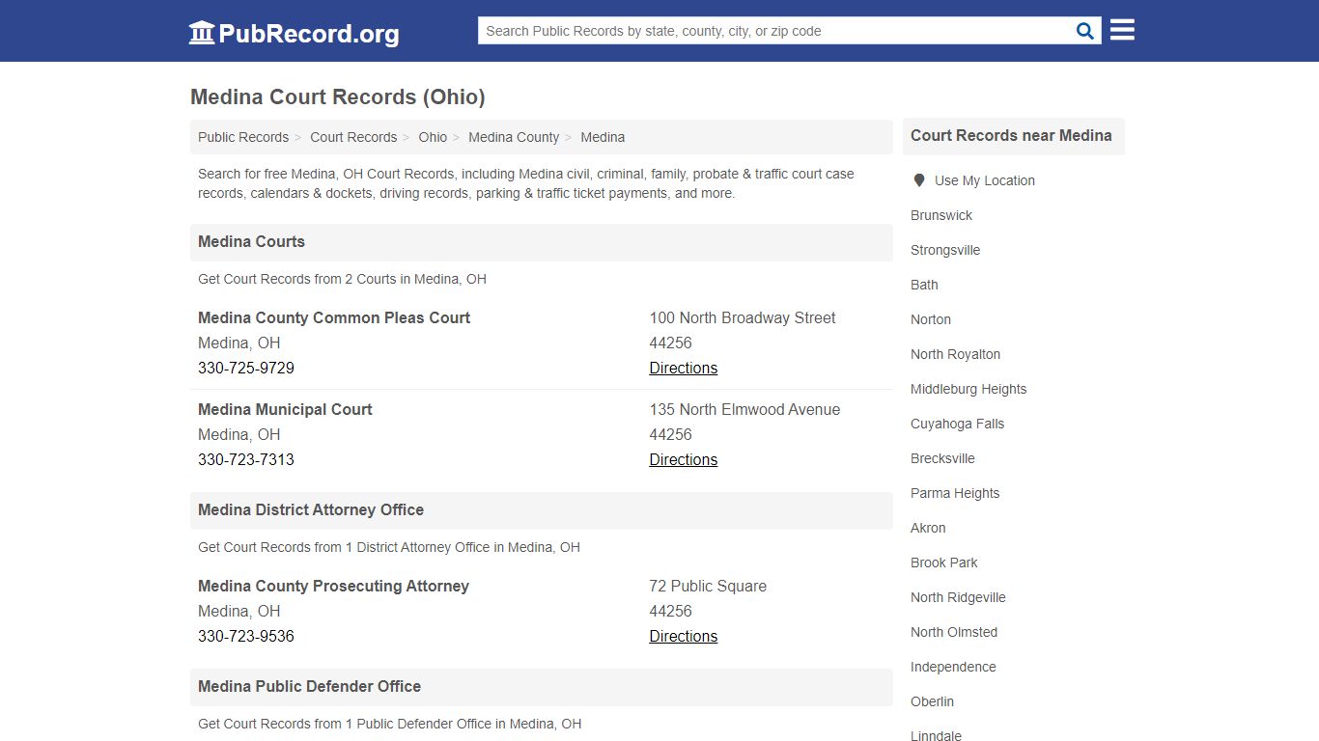1319x741 pixels.
Task: Open Medina County breadcrumb link
Action: click(514, 137)
